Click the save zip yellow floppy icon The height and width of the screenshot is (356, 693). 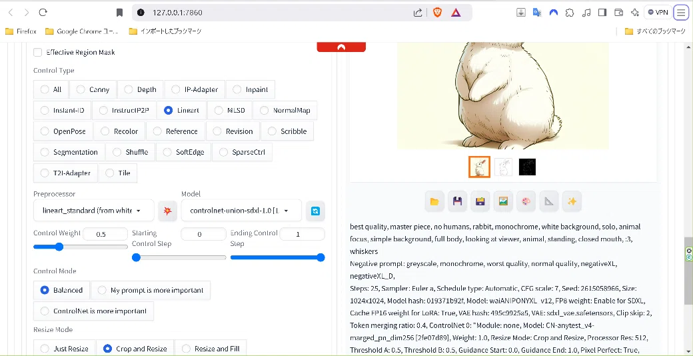point(480,201)
